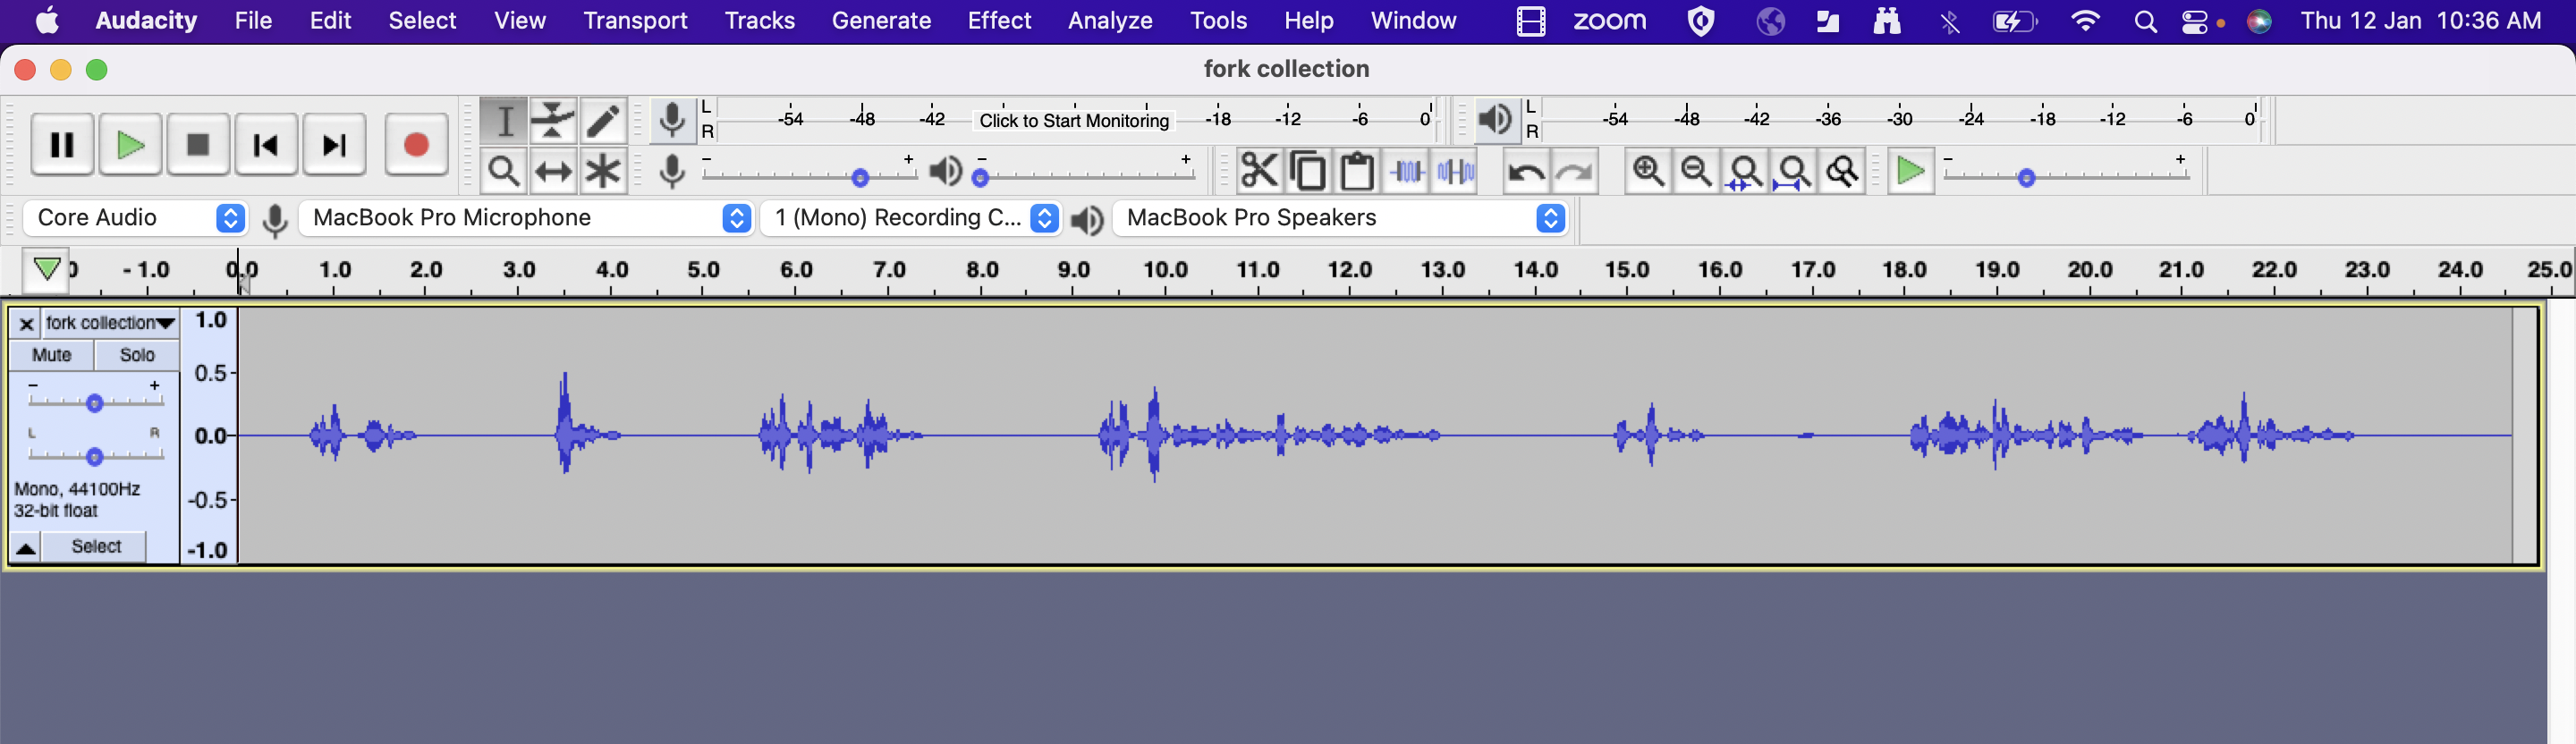Screen dimensions: 2576x744
Task: Open the Generate menu
Action: (881, 21)
